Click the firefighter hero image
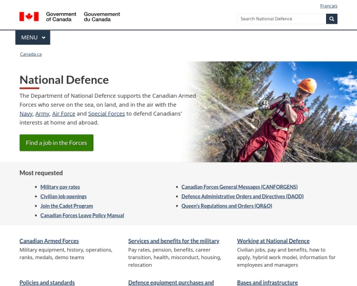The width and height of the screenshot is (357, 286). pos(273,112)
